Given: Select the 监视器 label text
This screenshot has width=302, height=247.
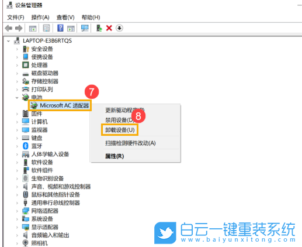Looking at the screenshot, I should 39,130.
